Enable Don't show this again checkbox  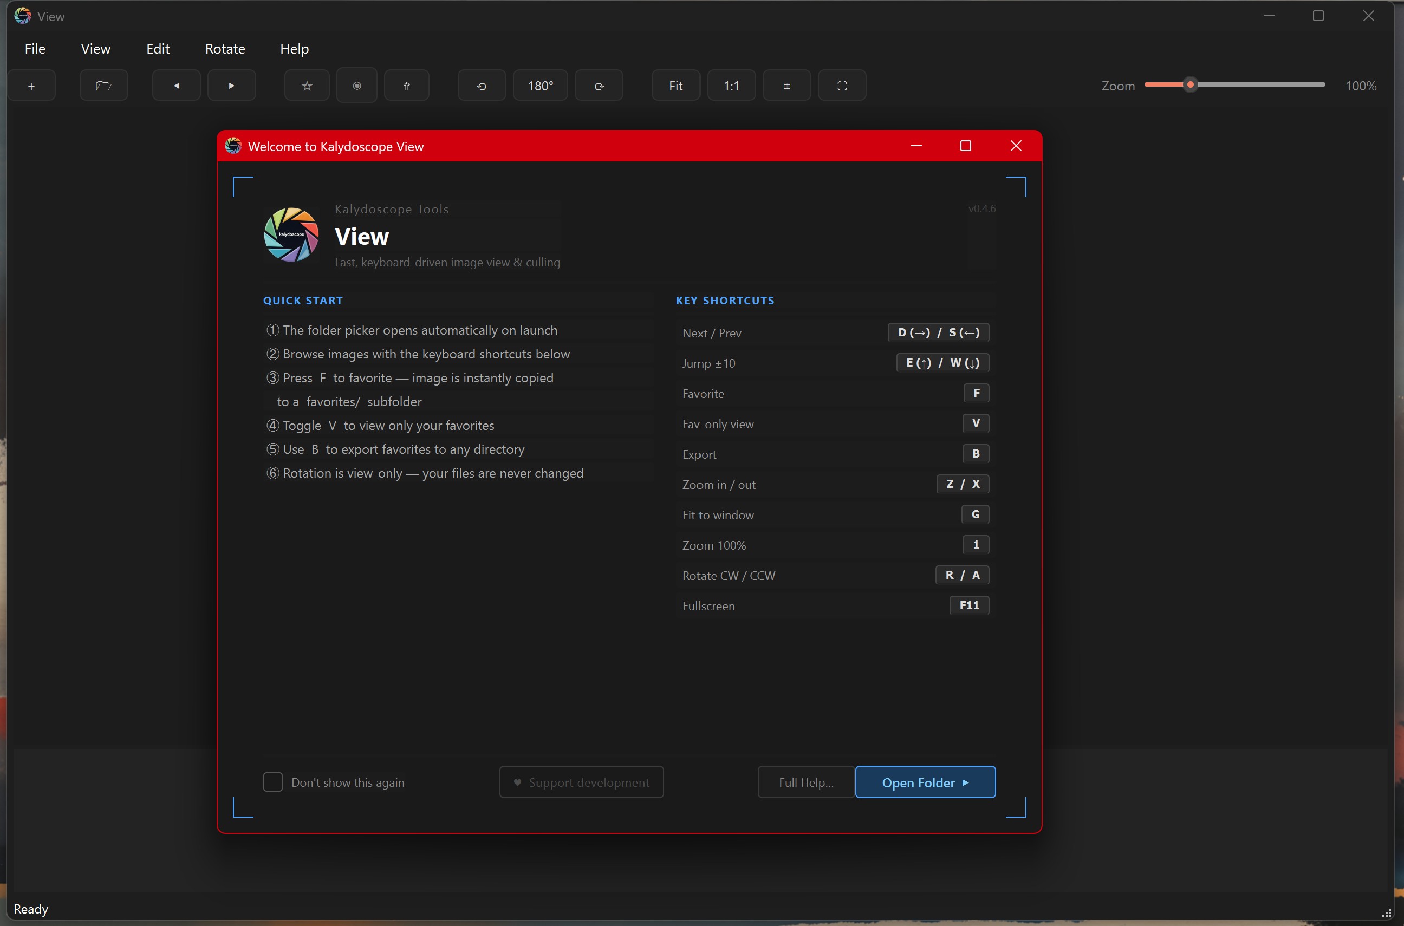pyautogui.click(x=273, y=782)
